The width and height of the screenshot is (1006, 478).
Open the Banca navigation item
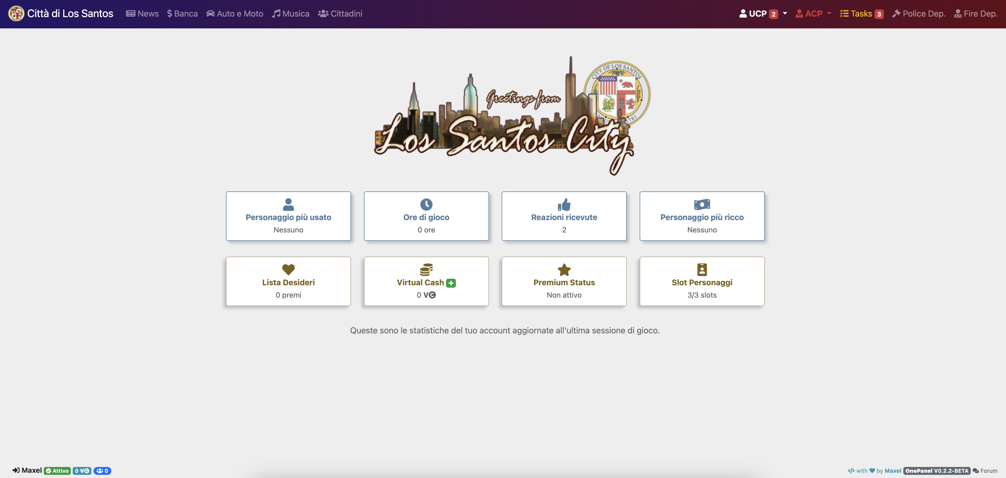point(183,14)
